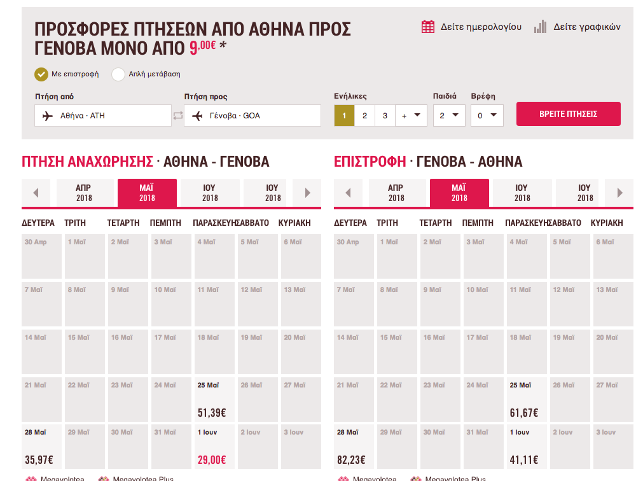Expand the more adults plus dropdown

coord(411,116)
